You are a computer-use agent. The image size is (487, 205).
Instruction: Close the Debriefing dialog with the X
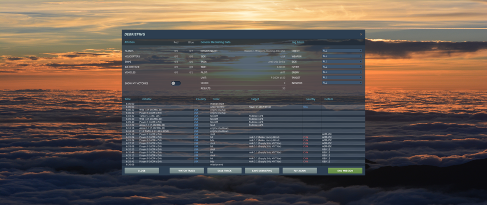click(361, 35)
